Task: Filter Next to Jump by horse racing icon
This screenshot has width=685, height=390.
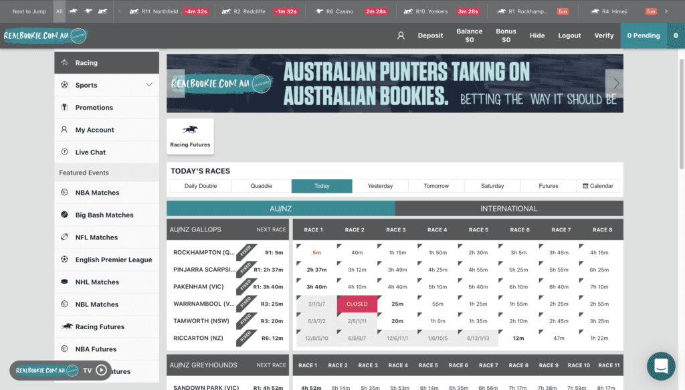Action: tap(72, 11)
